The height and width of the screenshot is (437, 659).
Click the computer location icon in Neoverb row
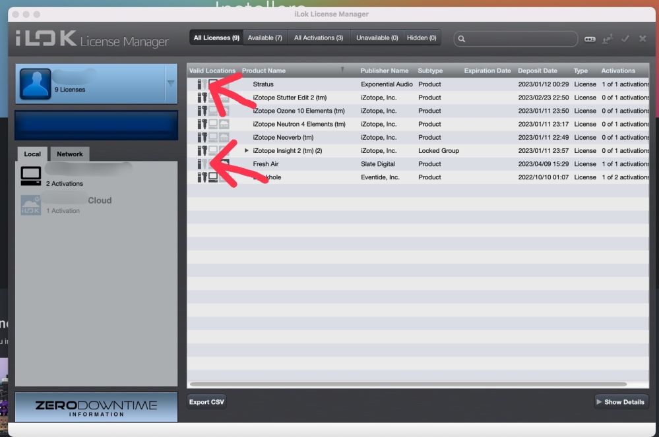coord(214,137)
